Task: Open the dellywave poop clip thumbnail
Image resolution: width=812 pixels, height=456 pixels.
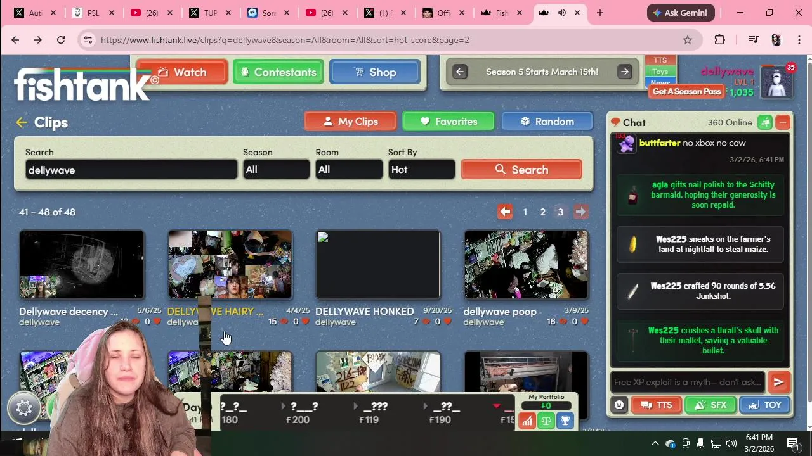Action: coord(526,264)
